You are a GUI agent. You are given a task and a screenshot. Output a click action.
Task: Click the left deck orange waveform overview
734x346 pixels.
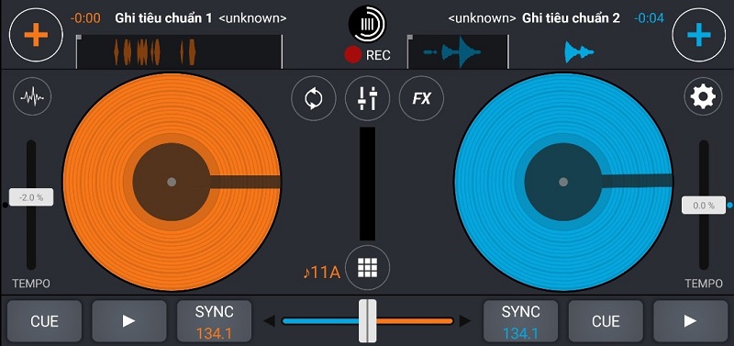pos(179,51)
